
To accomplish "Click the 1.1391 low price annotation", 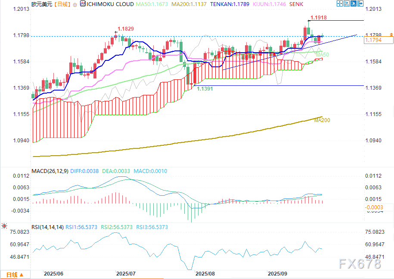I will pyautogui.click(x=205, y=88).
